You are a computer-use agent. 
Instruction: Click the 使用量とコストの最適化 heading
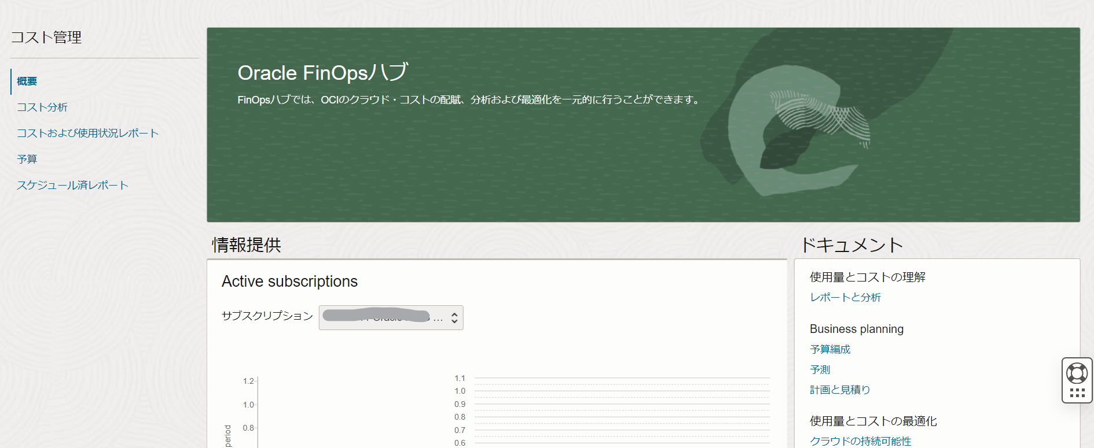click(873, 421)
